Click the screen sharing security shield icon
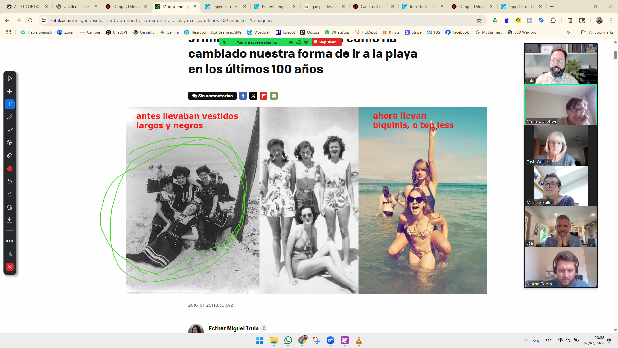The image size is (618, 348). coord(306,42)
